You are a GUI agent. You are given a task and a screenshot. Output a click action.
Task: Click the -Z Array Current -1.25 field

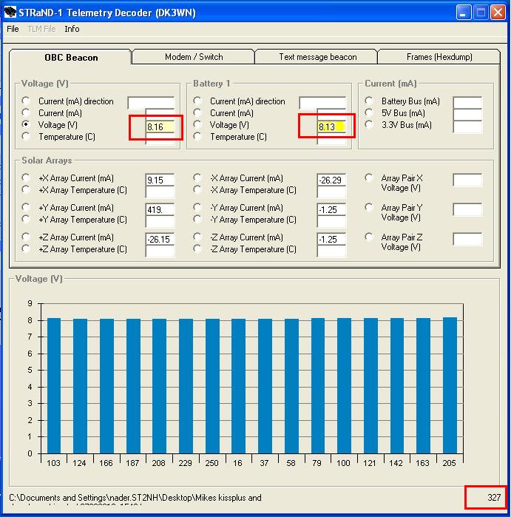[x=331, y=240]
